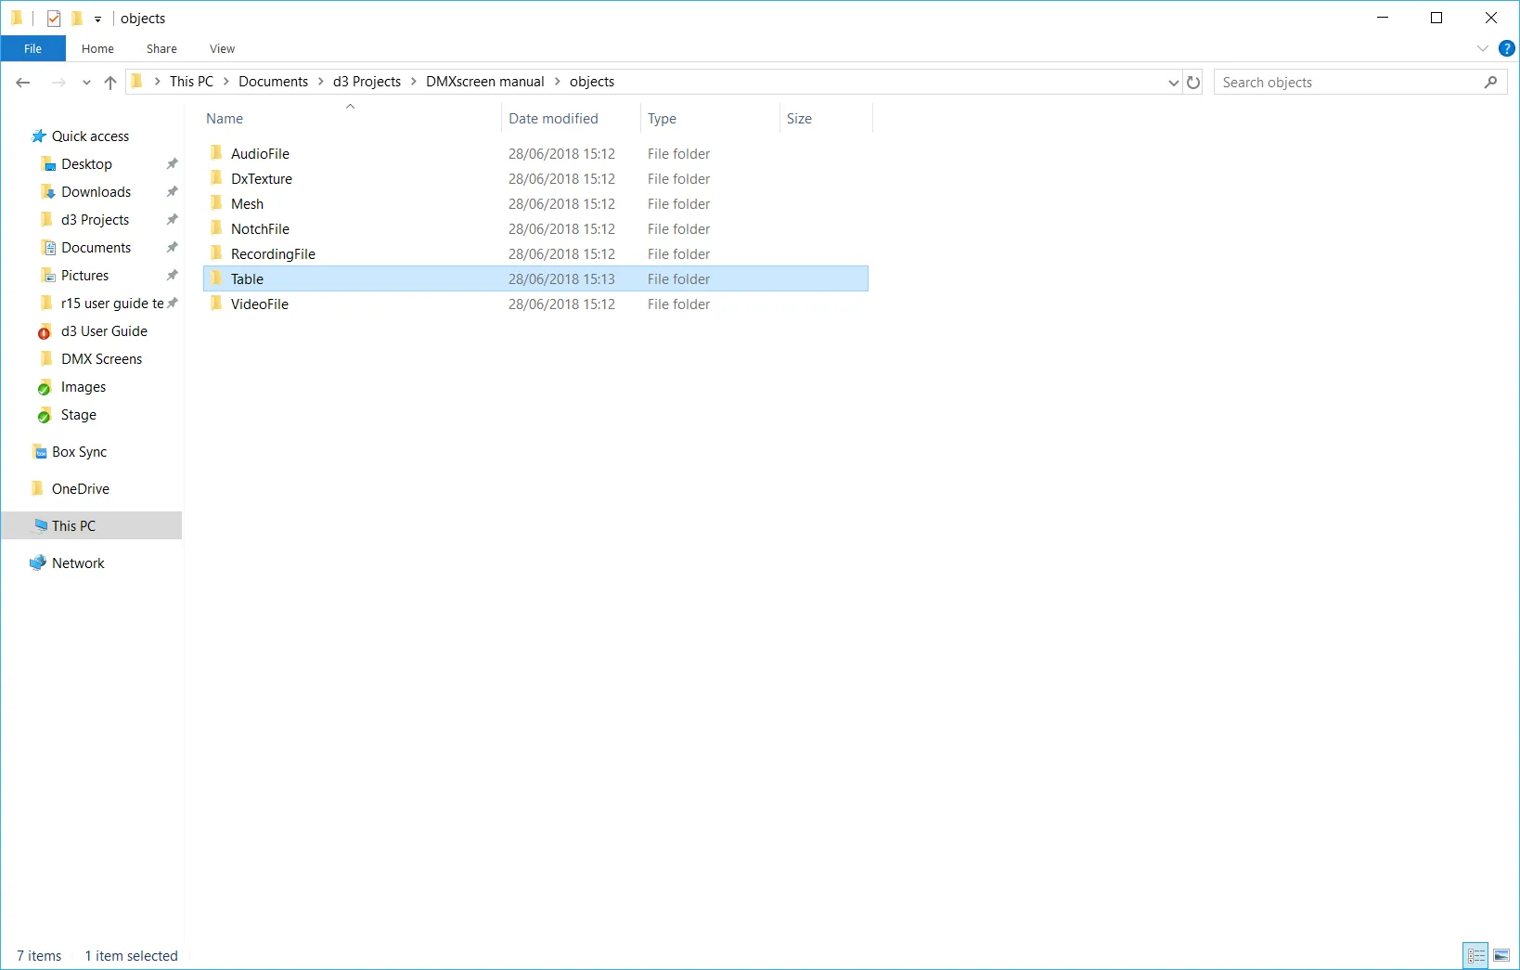Viewport: 1520px width, 970px height.
Task: Select the Share tab
Action: coord(161,48)
